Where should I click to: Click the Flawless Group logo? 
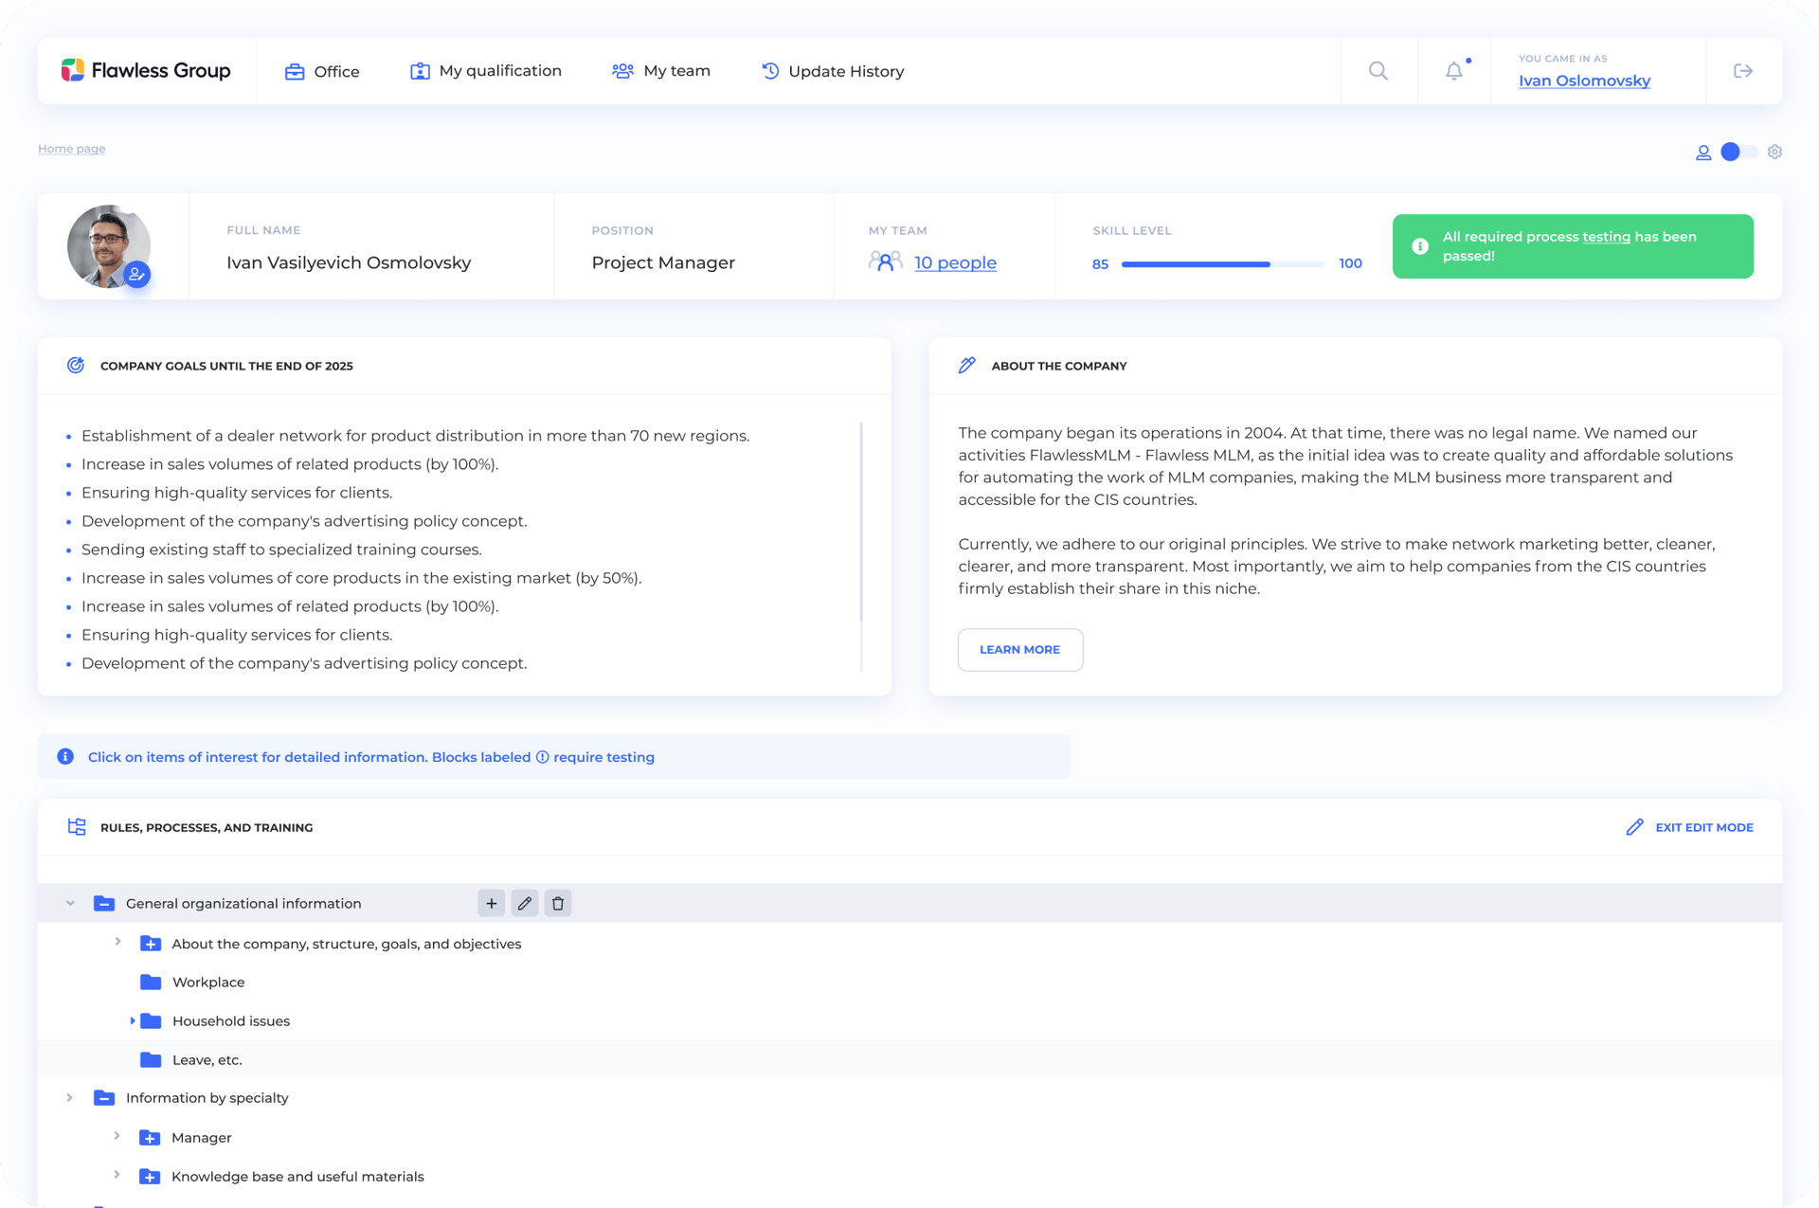(x=146, y=70)
